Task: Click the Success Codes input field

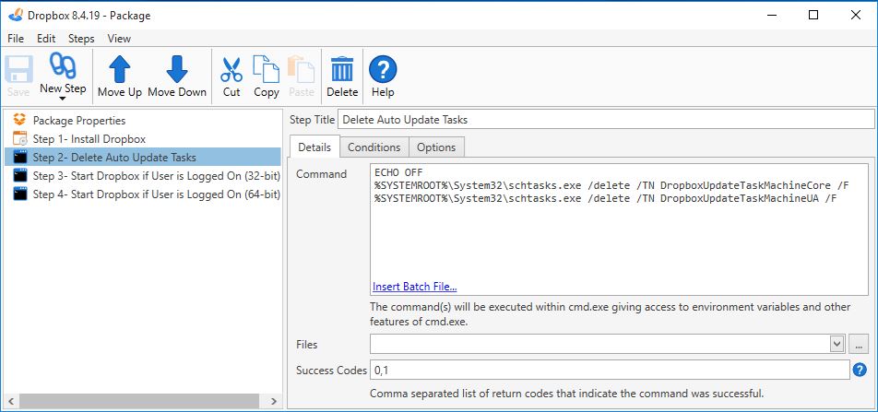Action: (610, 370)
